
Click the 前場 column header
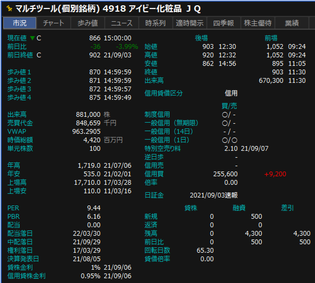pos(271,38)
